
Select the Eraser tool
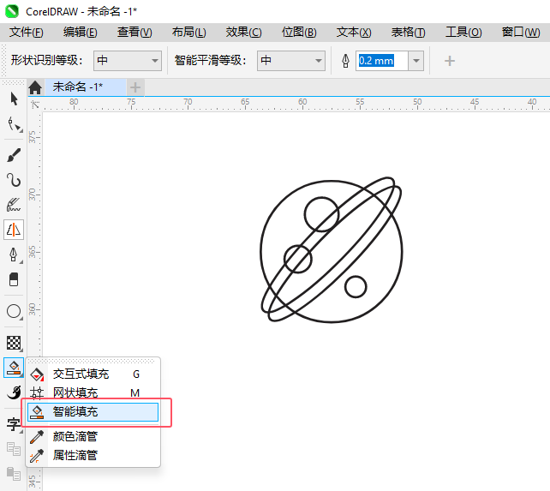[14, 279]
